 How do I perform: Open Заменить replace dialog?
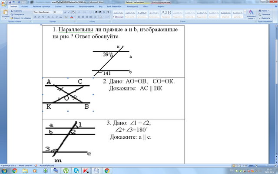pyautogui.click(x=265, y=14)
